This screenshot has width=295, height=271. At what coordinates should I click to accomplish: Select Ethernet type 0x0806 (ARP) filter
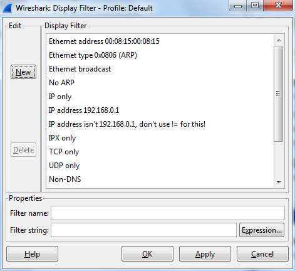tap(160, 55)
